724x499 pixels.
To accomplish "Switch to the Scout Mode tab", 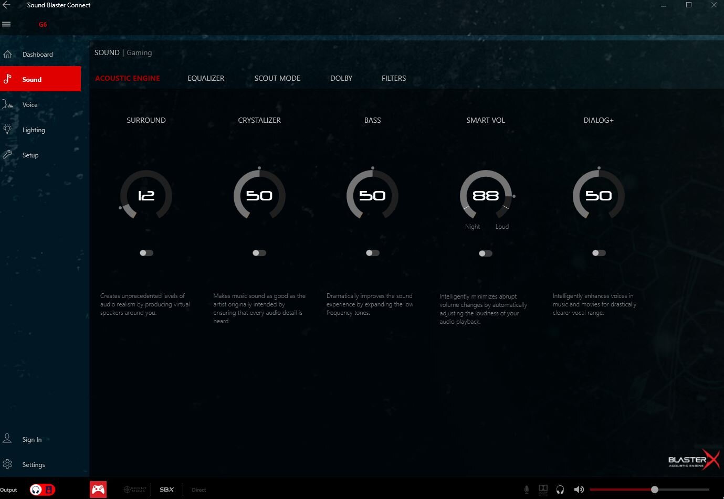I will click(x=277, y=78).
